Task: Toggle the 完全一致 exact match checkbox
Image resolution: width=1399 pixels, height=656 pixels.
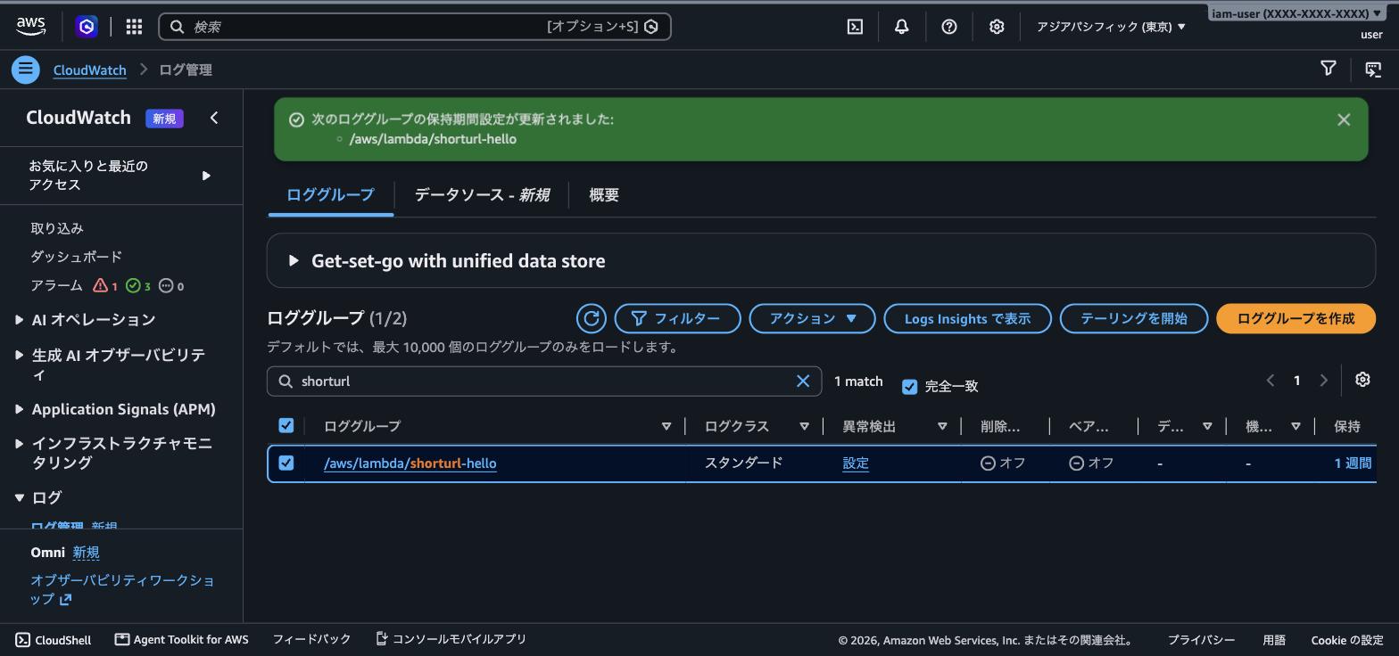Action: (x=909, y=387)
